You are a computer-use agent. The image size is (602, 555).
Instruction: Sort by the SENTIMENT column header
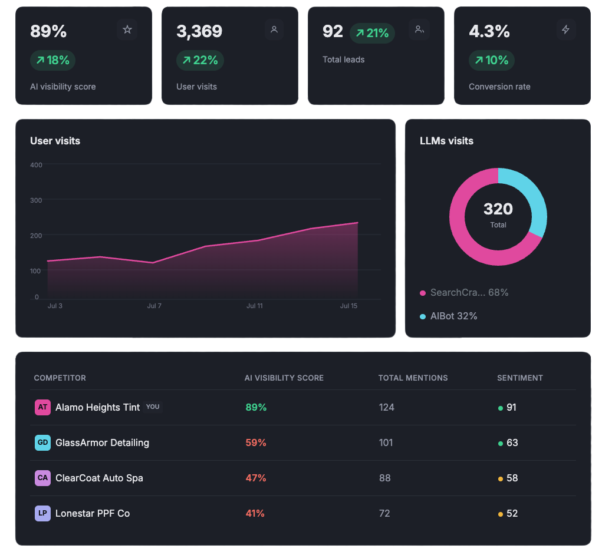click(x=520, y=378)
